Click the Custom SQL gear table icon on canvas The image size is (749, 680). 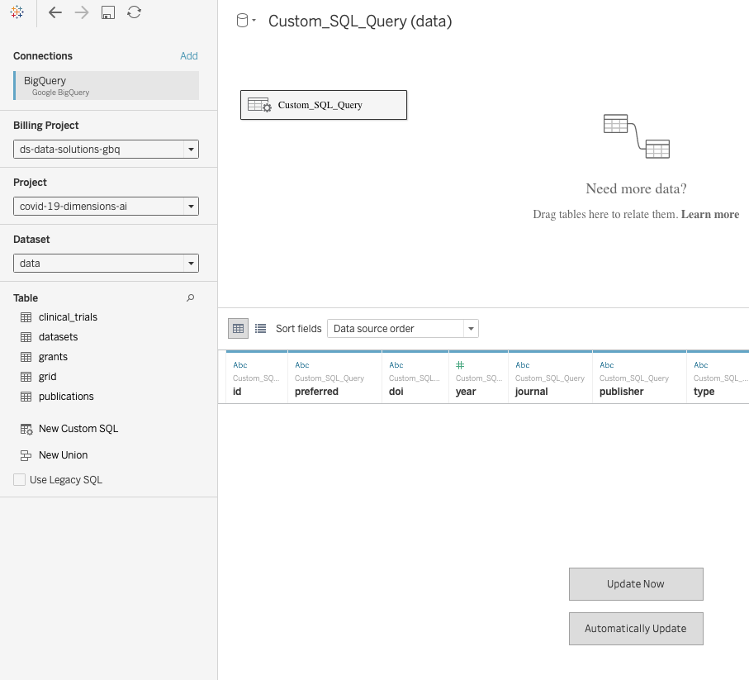point(259,105)
